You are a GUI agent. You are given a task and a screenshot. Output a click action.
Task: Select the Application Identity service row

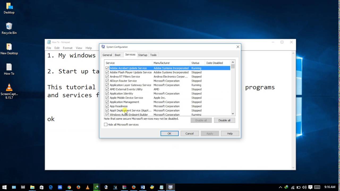pyautogui.click(x=167, y=94)
